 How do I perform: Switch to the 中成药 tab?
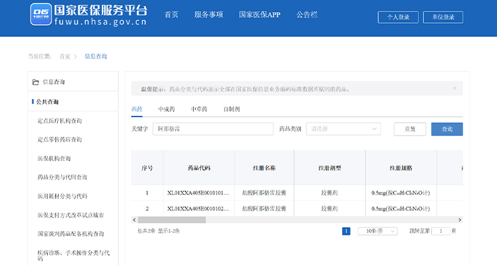pos(166,109)
